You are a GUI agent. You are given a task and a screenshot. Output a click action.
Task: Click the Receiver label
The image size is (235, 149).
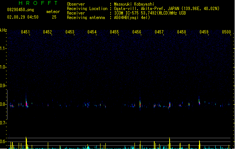click(x=76, y=13)
